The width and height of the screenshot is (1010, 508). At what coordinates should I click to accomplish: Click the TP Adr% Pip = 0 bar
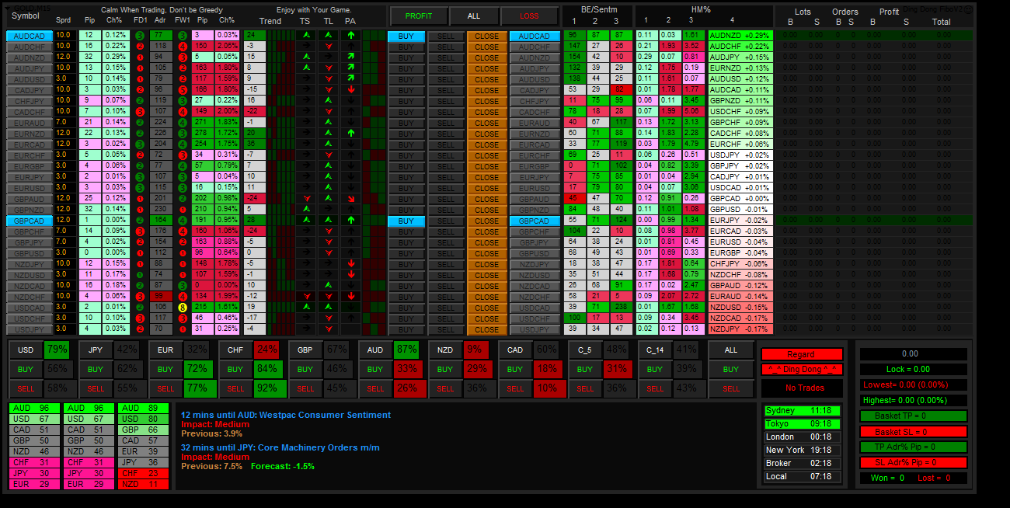pos(914,447)
